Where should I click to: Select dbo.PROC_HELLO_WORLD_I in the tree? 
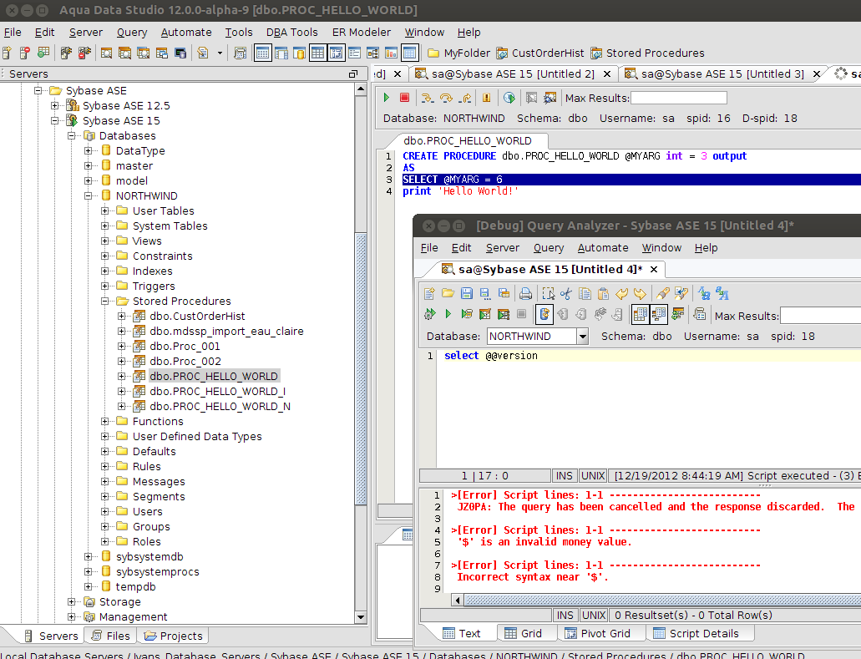(217, 391)
